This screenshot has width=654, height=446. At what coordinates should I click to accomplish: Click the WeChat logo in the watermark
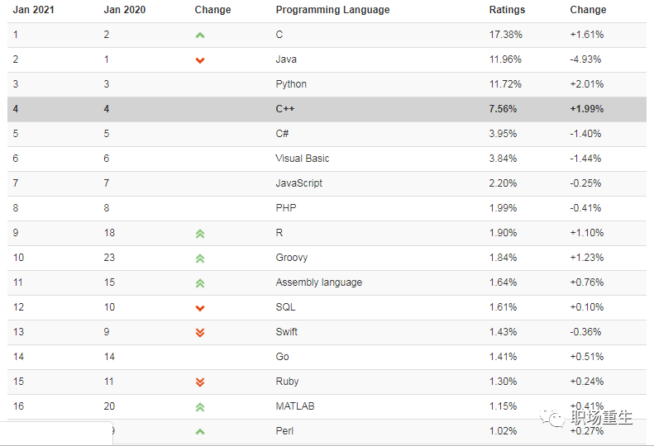click(554, 418)
